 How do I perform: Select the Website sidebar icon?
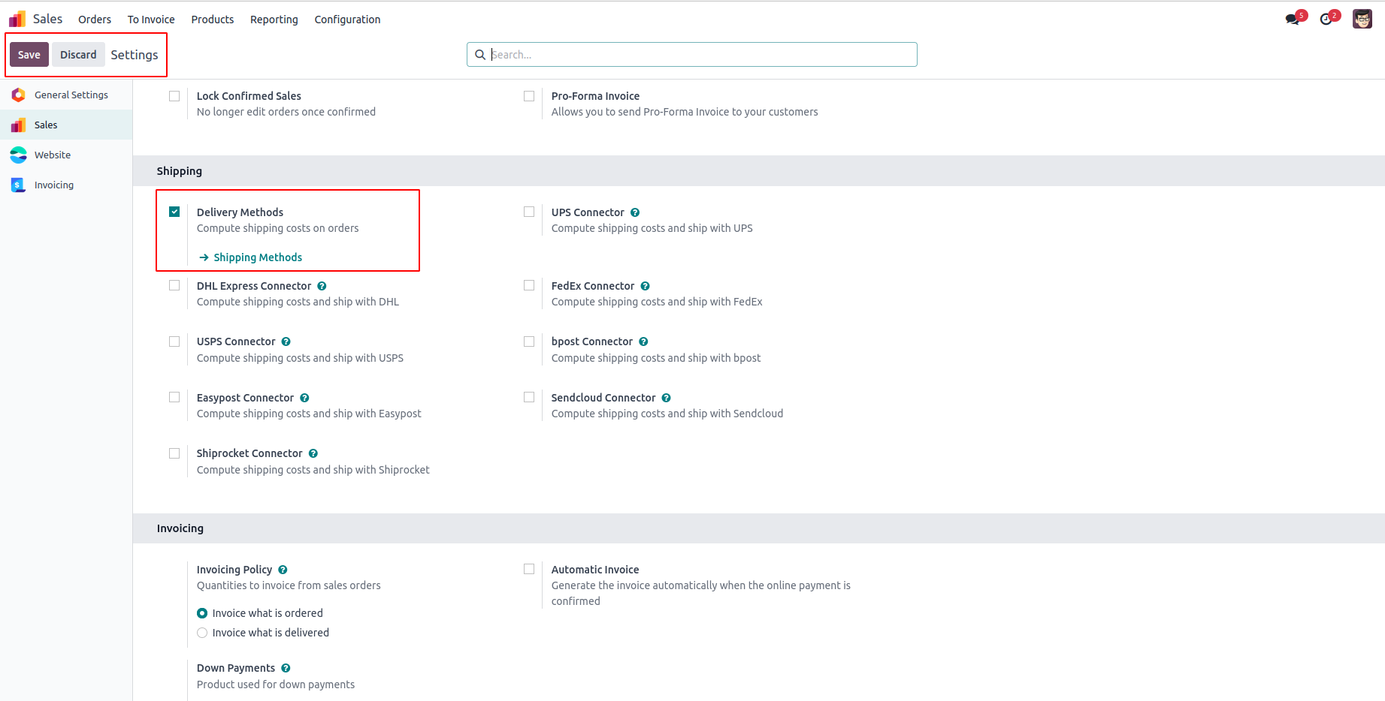click(x=19, y=155)
